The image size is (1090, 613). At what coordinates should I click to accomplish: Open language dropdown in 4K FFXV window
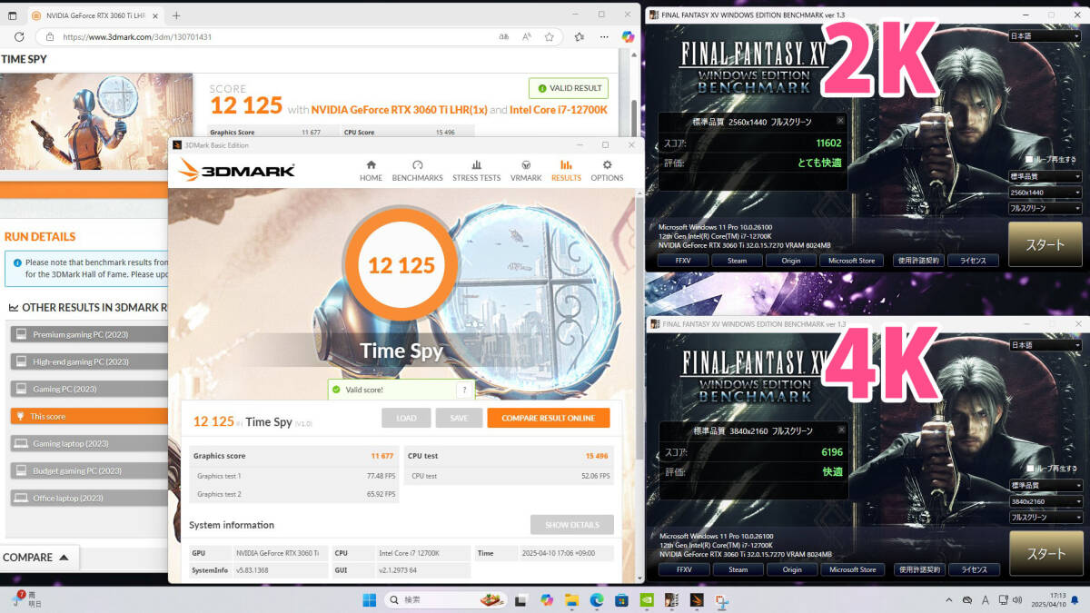(1045, 345)
